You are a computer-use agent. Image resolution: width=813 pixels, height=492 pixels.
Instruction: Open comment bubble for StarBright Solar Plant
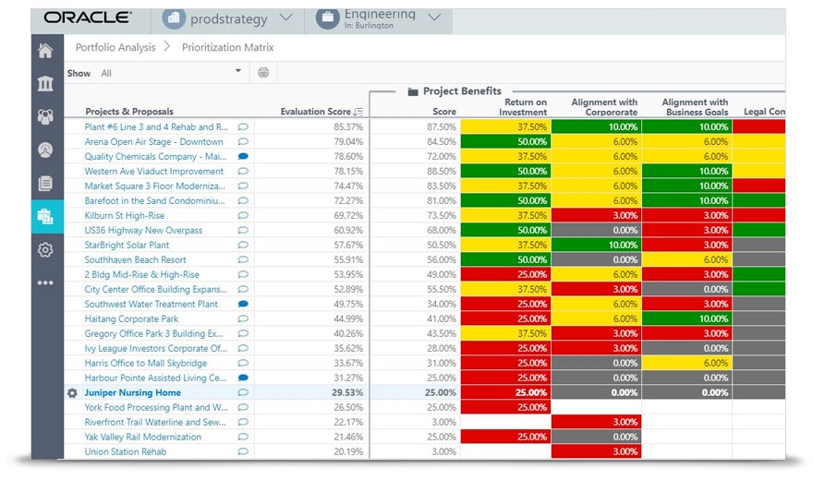click(243, 245)
